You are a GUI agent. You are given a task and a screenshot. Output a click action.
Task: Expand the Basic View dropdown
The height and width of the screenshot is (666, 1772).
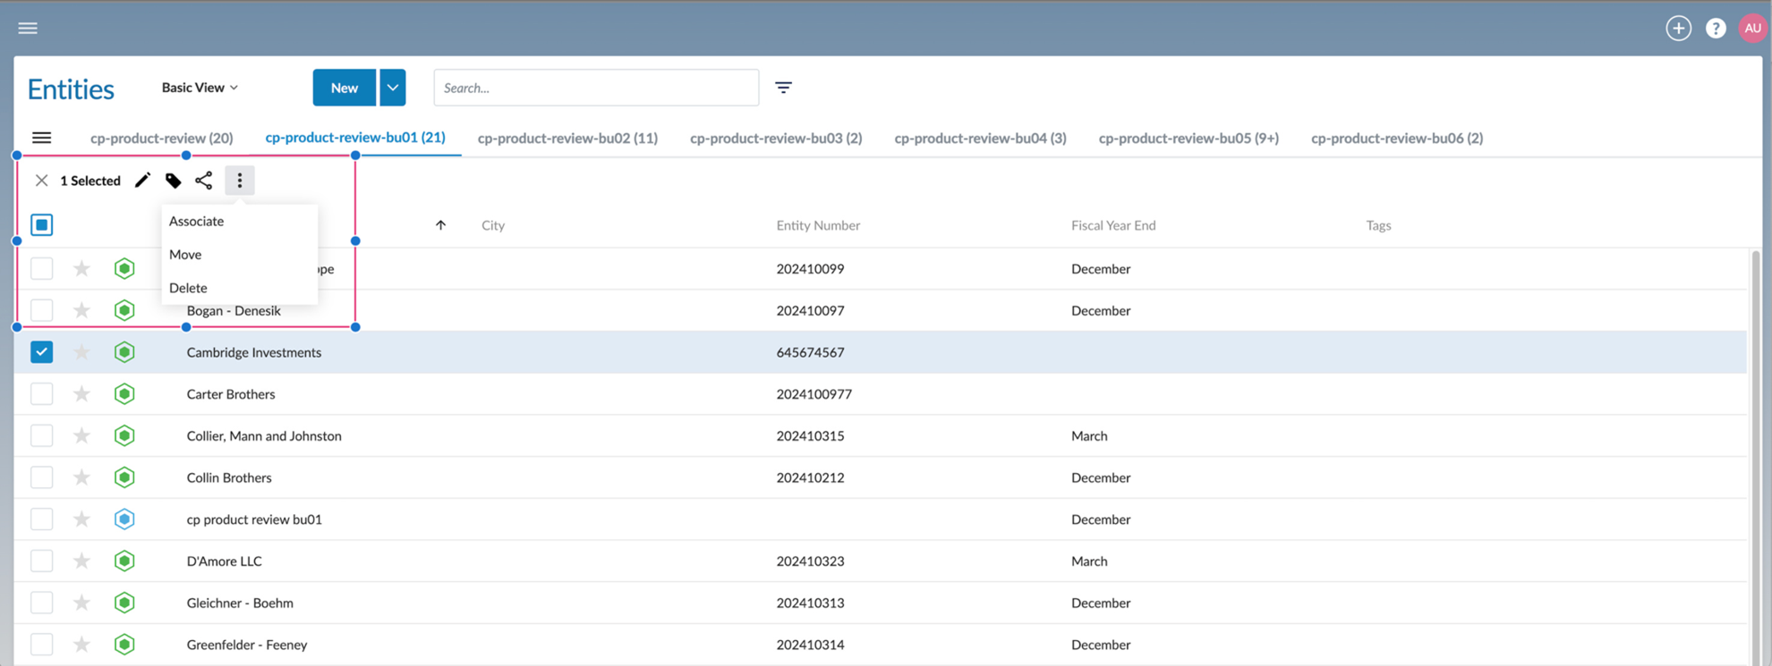click(x=200, y=88)
